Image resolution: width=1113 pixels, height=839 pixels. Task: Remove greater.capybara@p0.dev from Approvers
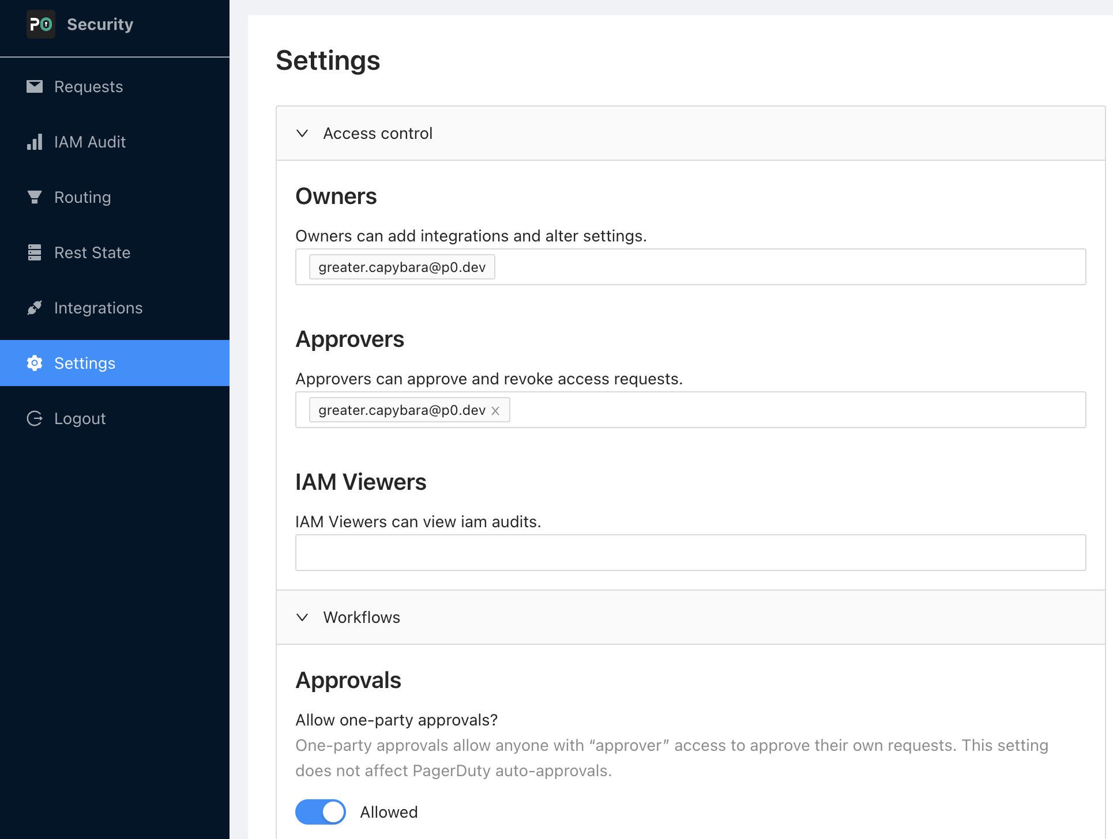pos(495,411)
